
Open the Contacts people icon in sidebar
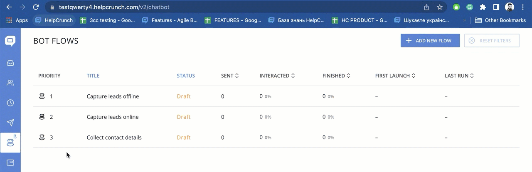point(10,83)
